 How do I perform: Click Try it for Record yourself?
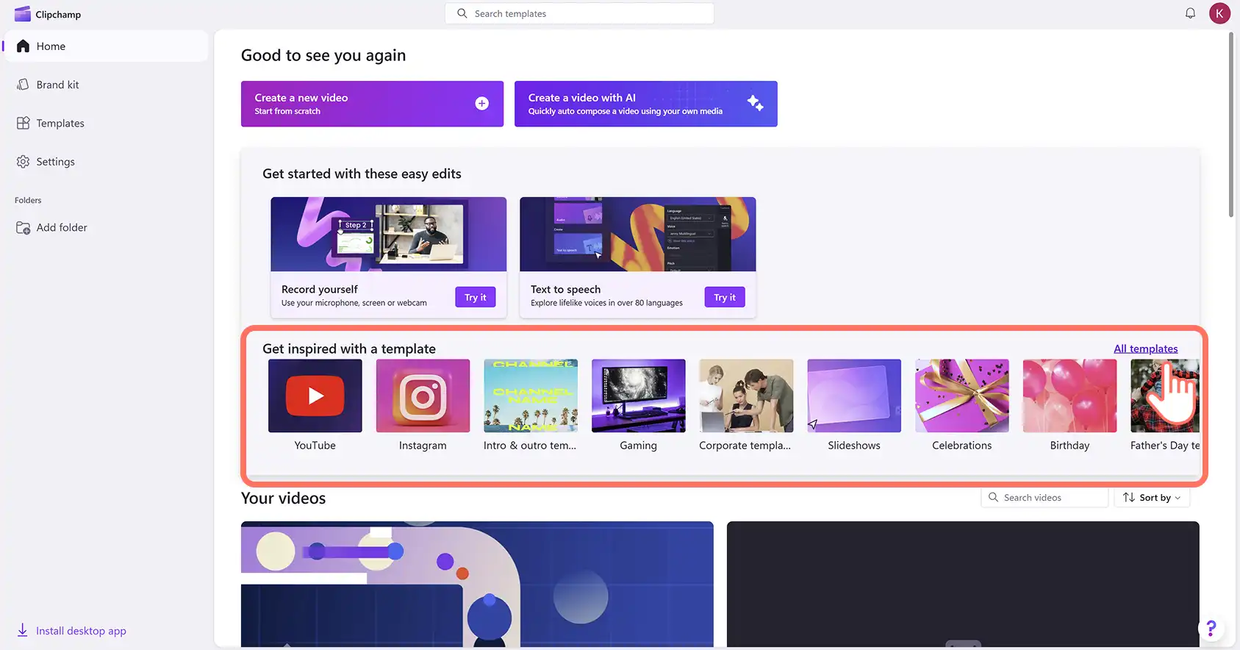[x=476, y=297]
